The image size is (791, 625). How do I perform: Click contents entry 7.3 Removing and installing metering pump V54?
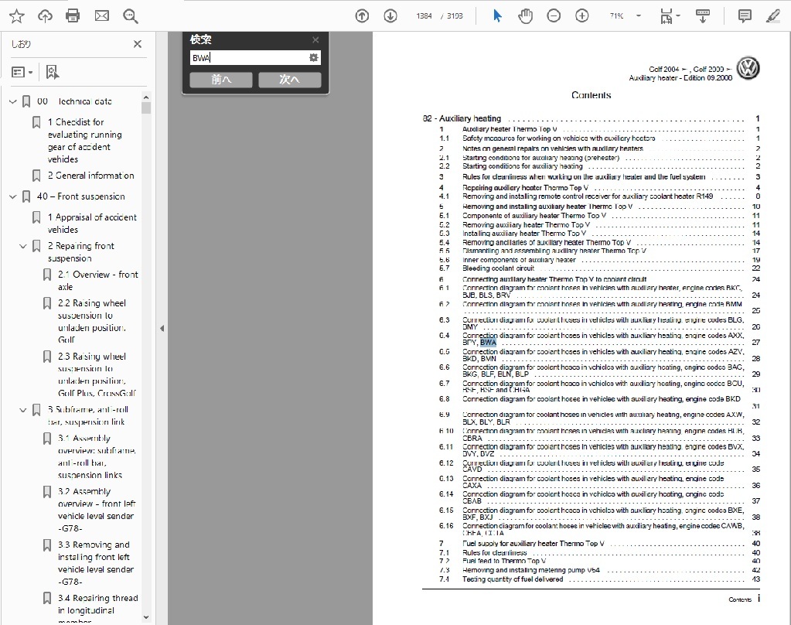[x=530, y=570]
